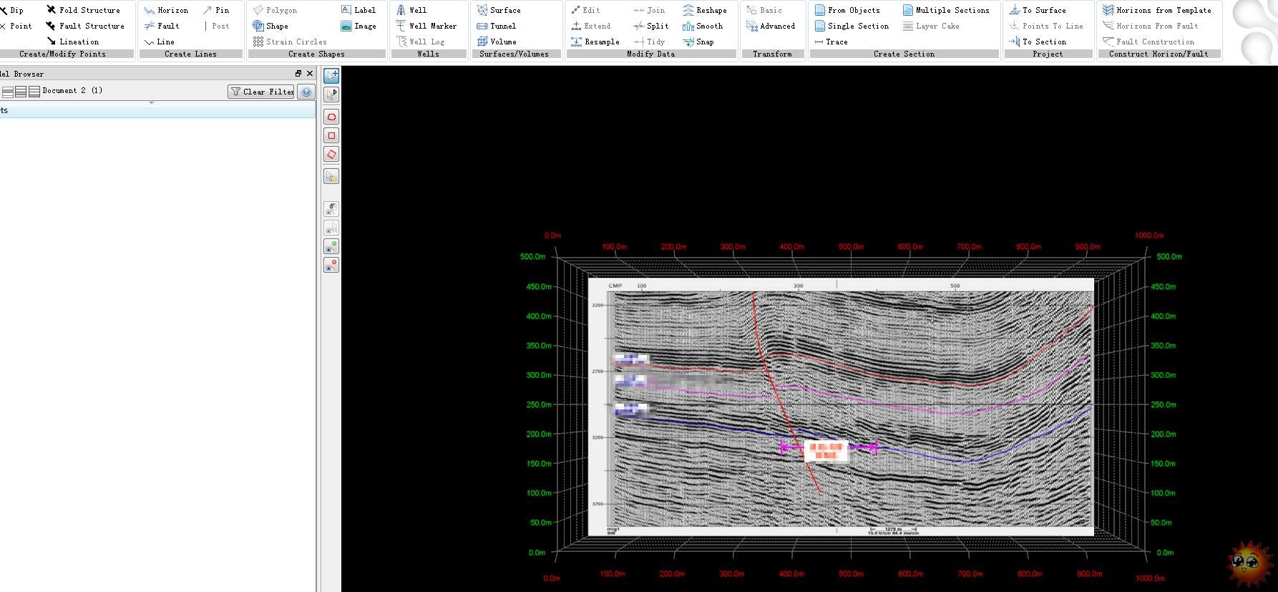This screenshot has width=1278, height=592.
Task: Apply Snap to data
Action: tap(698, 42)
